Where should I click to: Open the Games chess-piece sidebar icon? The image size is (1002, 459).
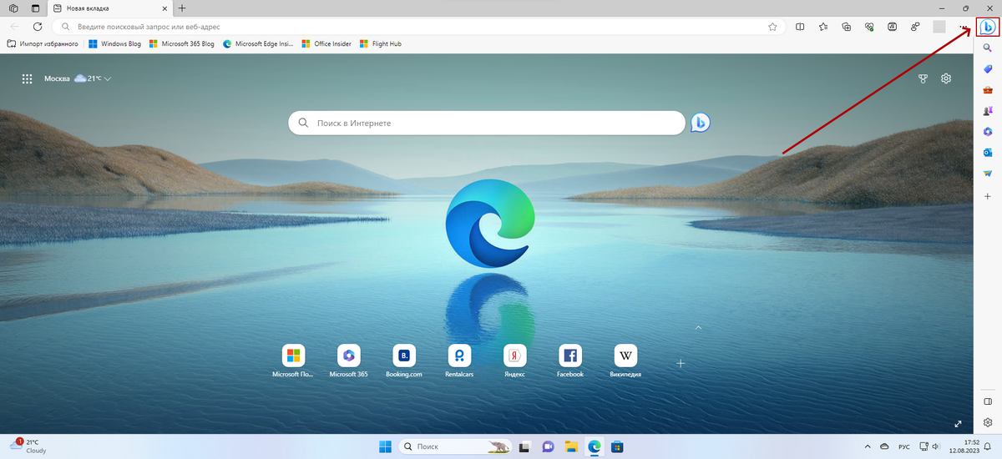pos(988,111)
